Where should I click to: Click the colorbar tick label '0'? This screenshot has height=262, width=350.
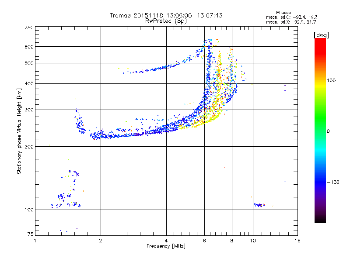328,131
